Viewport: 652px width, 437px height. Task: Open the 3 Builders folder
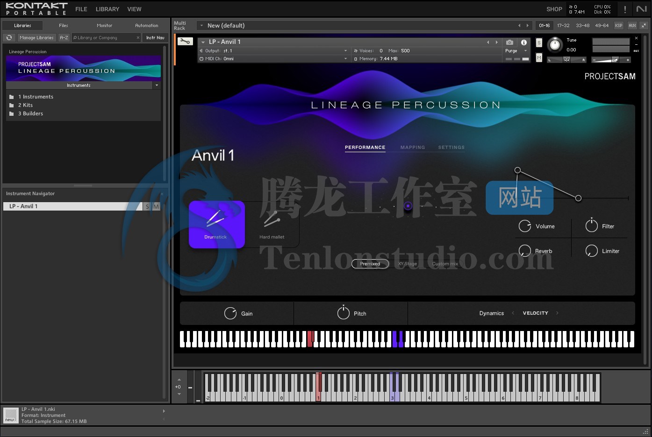pyautogui.click(x=30, y=113)
